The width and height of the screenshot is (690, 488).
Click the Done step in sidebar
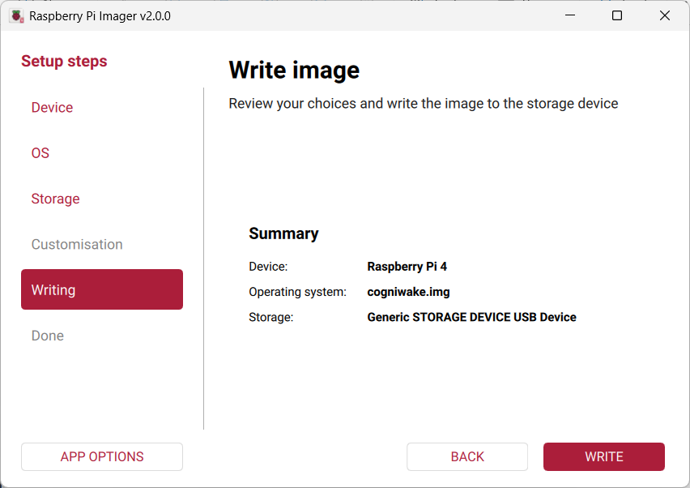point(48,336)
